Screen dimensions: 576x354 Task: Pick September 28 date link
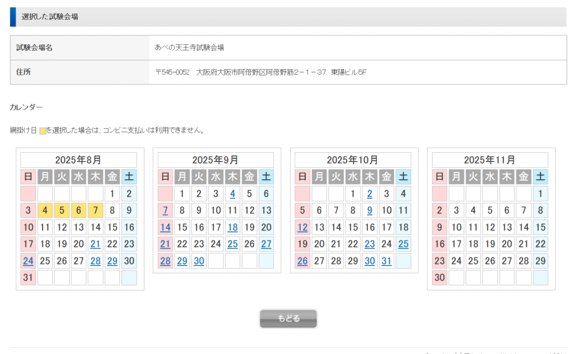[165, 261]
